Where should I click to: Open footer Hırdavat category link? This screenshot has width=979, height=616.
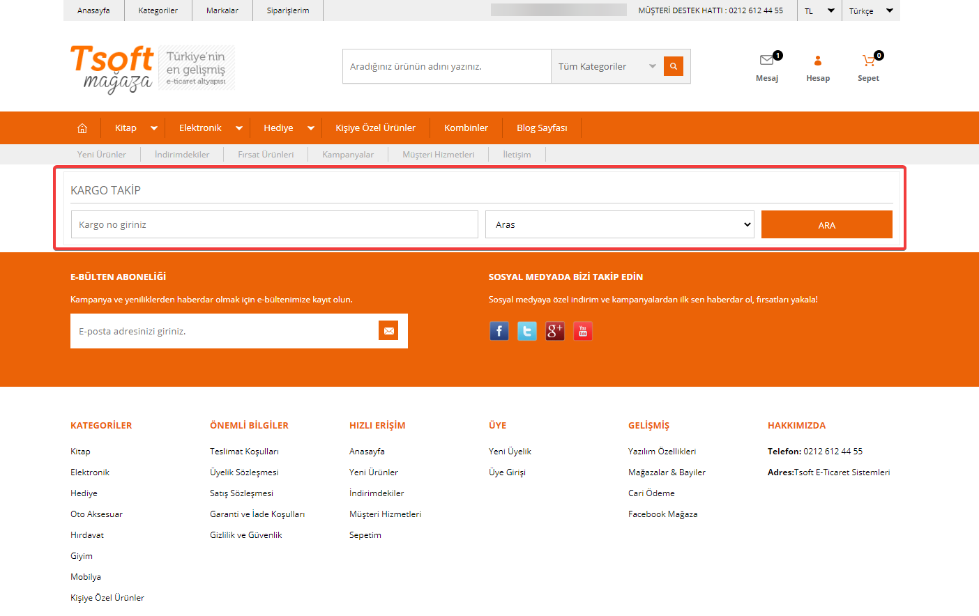87,535
